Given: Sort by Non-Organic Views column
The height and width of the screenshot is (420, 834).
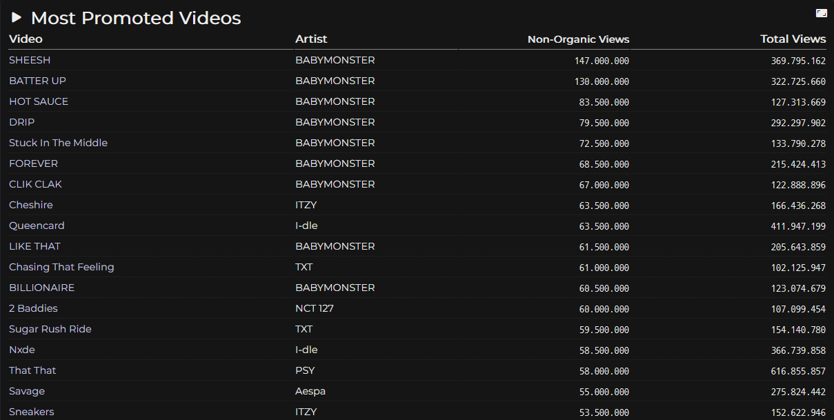Looking at the screenshot, I should (578, 39).
